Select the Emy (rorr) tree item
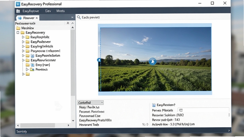This screenshot has height=137, width=244. click(43, 65)
